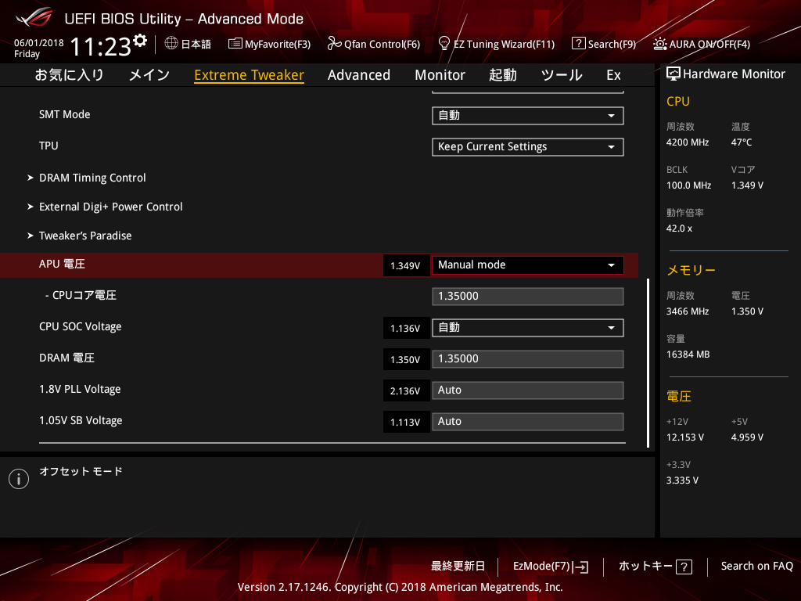Image resolution: width=801 pixels, height=601 pixels.
Task: Click the globe language icon
Action: [x=171, y=44]
